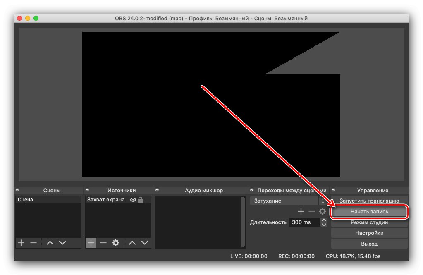
Task: Click the Audio mixer vertical scrollbar
Action: pyautogui.click(x=243, y=222)
